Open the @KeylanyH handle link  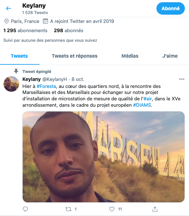click(x=55, y=79)
